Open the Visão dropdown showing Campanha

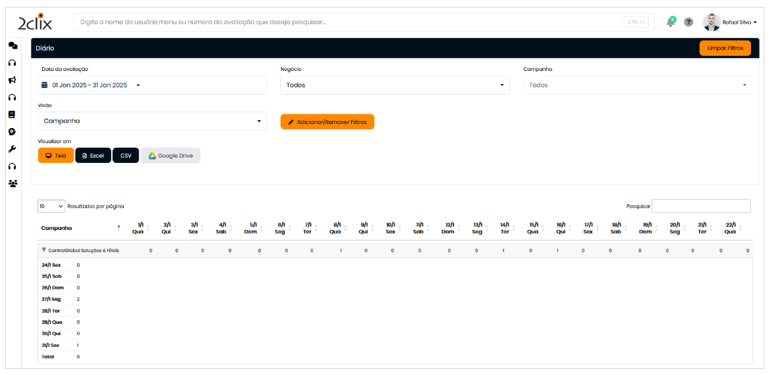pos(152,121)
